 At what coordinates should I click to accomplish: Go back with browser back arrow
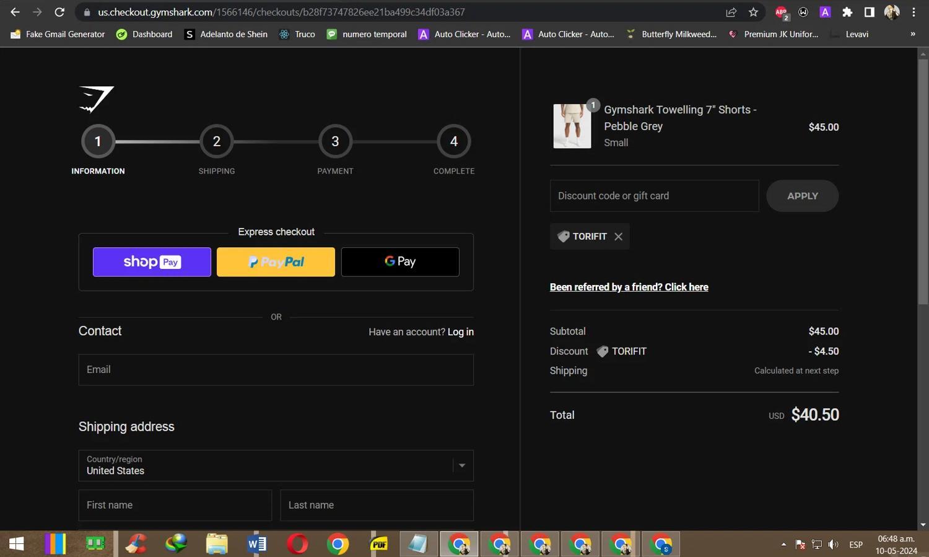coord(15,12)
